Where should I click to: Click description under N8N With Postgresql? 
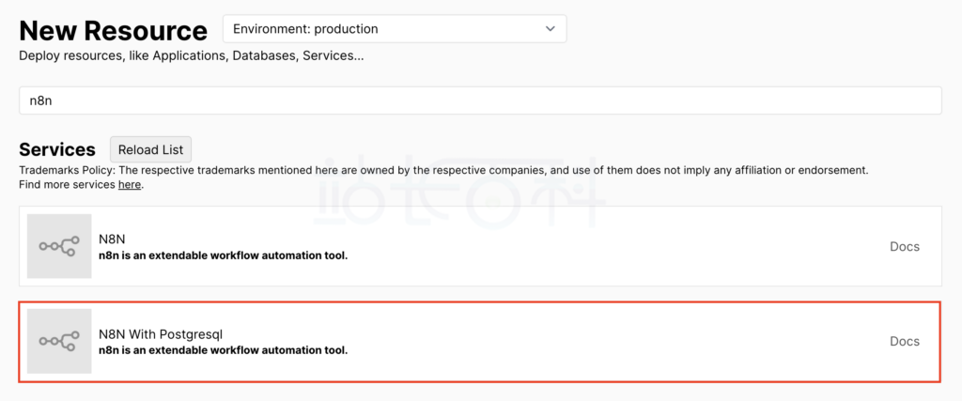224,350
